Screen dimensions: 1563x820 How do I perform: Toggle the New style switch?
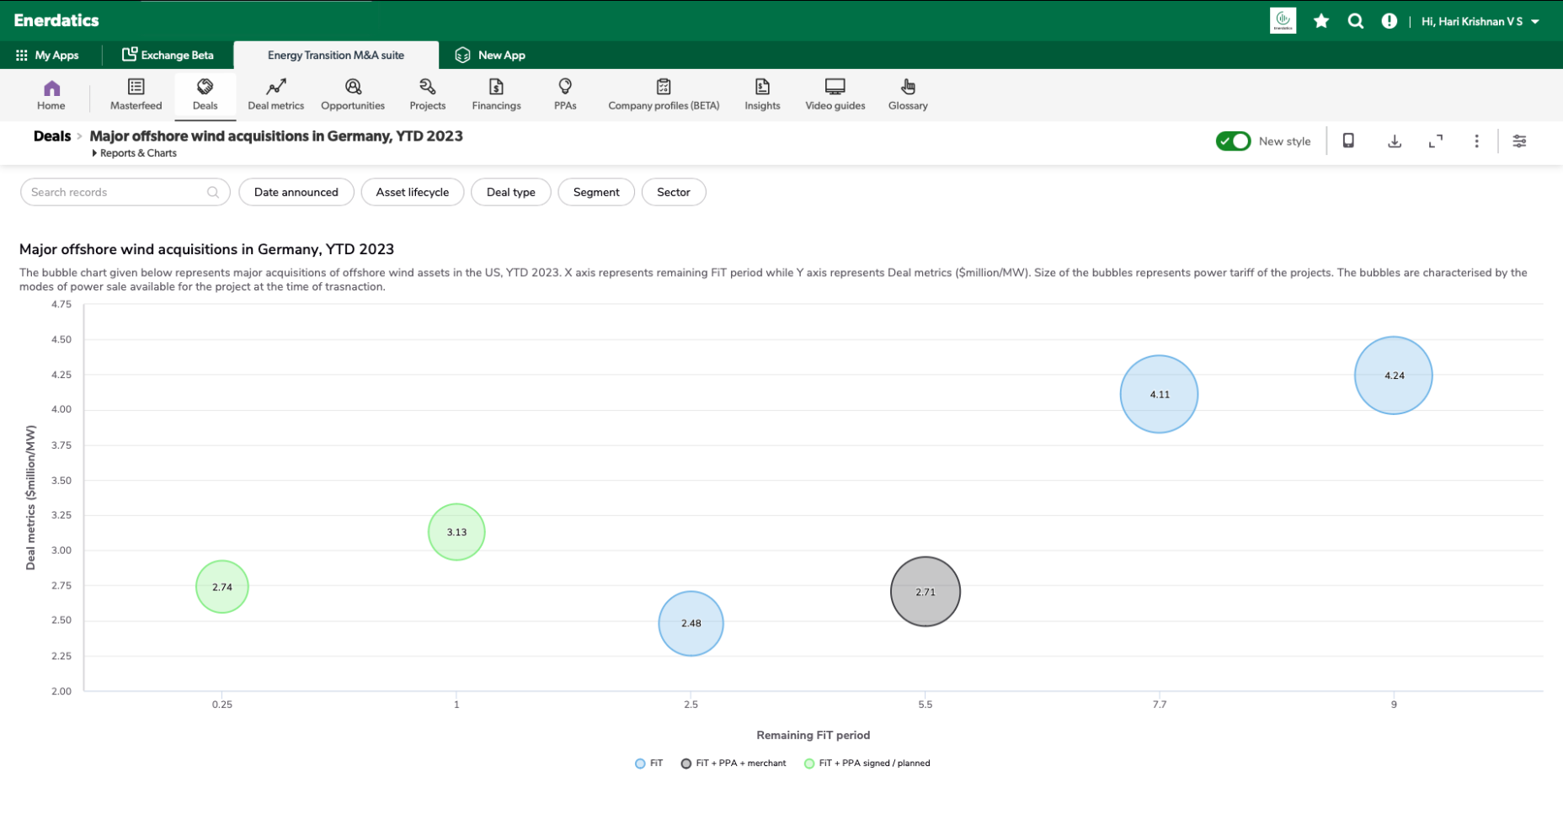tap(1233, 141)
